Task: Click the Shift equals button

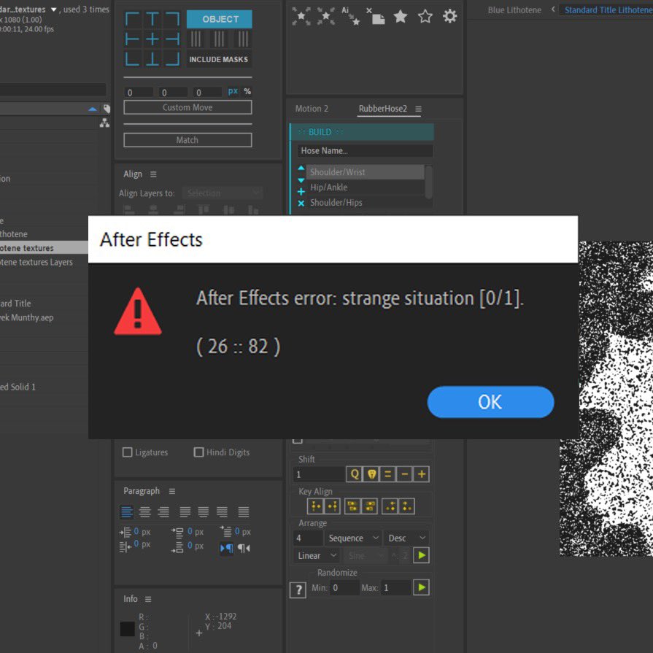Action: (x=387, y=474)
